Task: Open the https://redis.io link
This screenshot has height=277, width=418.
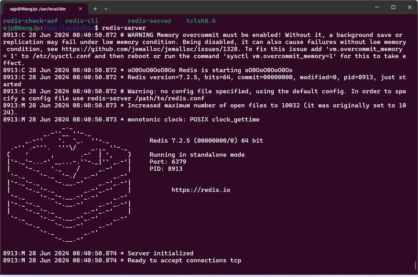Action: 201,190
